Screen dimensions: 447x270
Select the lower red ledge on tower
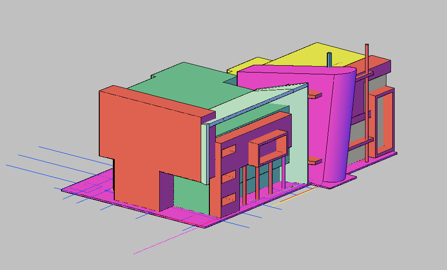[315, 160]
